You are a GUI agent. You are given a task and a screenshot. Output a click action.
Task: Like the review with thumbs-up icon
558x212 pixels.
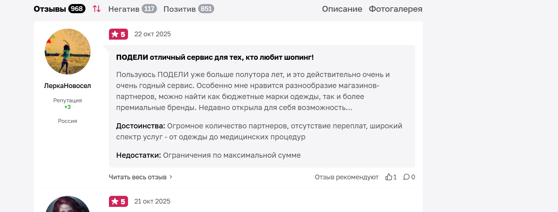pos(389,177)
